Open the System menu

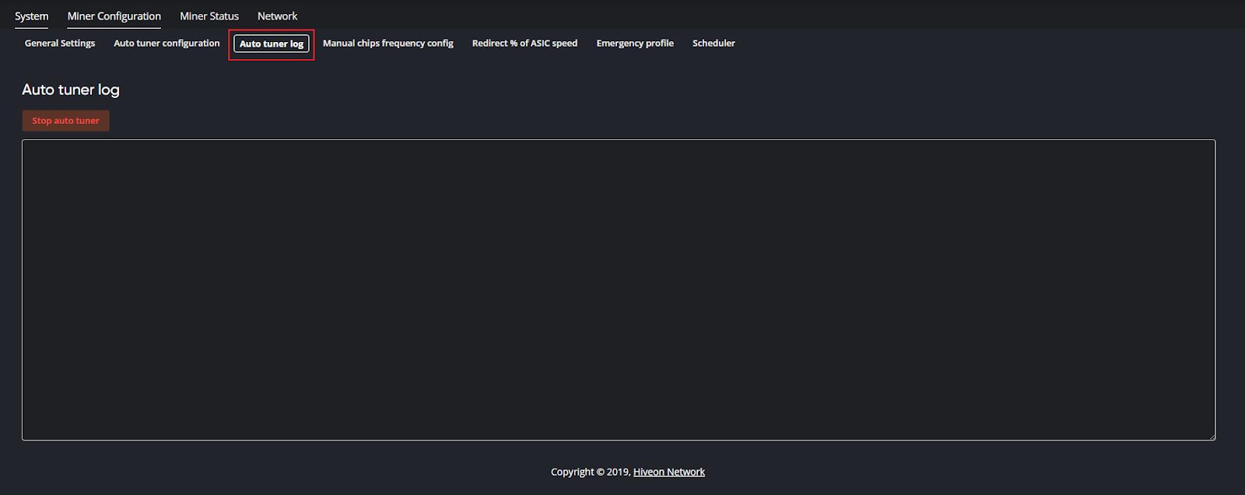tap(31, 16)
